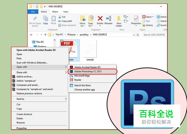Click WIKI-SOURCE in the address path
This screenshot has height=134, width=187.
click(100, 35)
